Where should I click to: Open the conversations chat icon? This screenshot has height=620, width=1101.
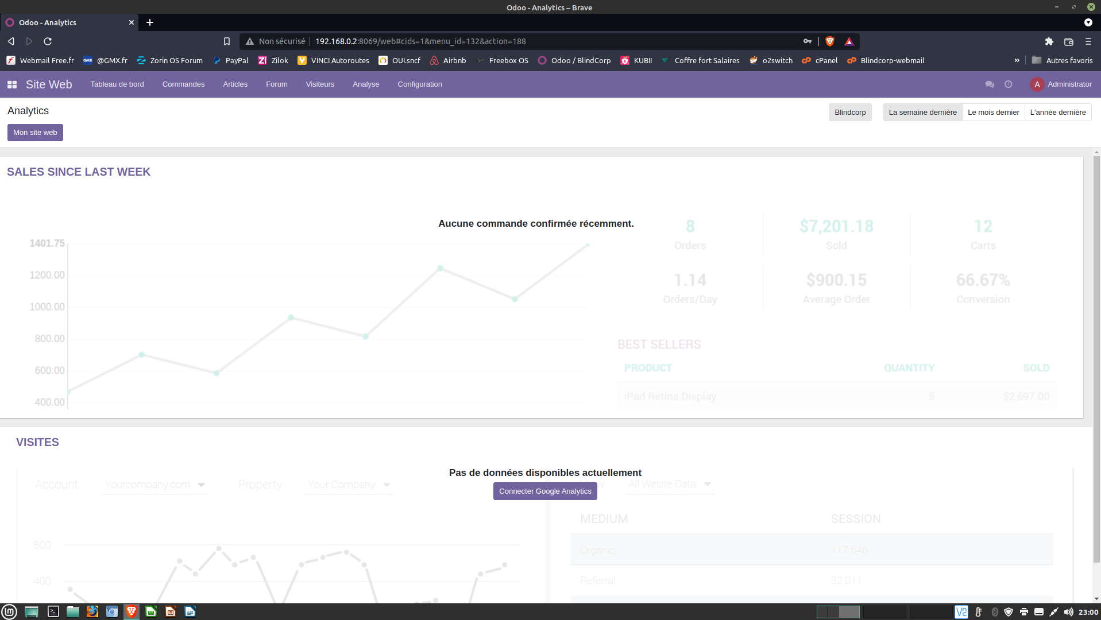989,84
